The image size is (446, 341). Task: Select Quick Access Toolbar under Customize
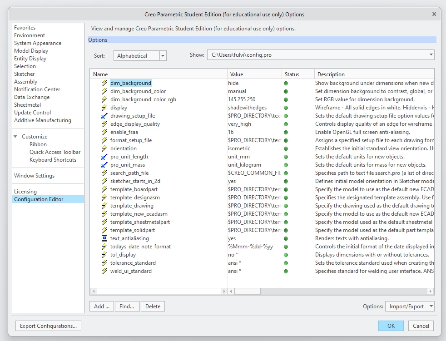coord(55,152)
